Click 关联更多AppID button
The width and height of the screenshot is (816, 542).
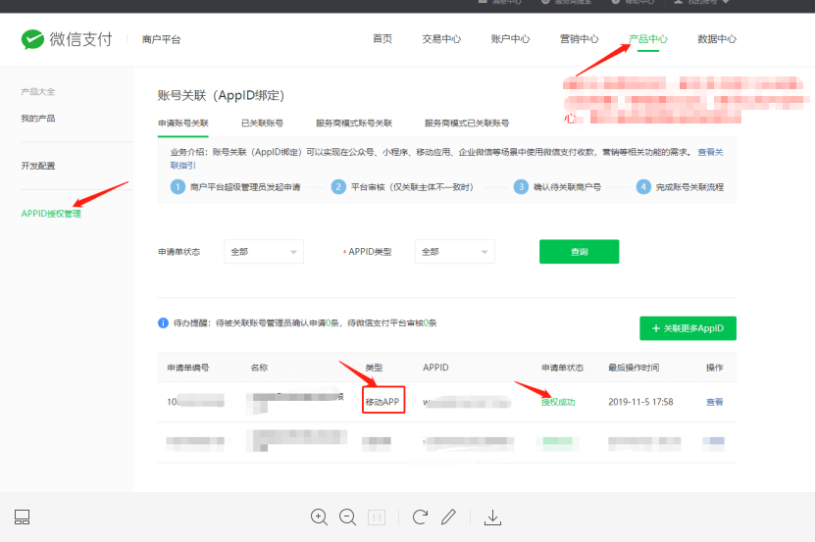688,328
